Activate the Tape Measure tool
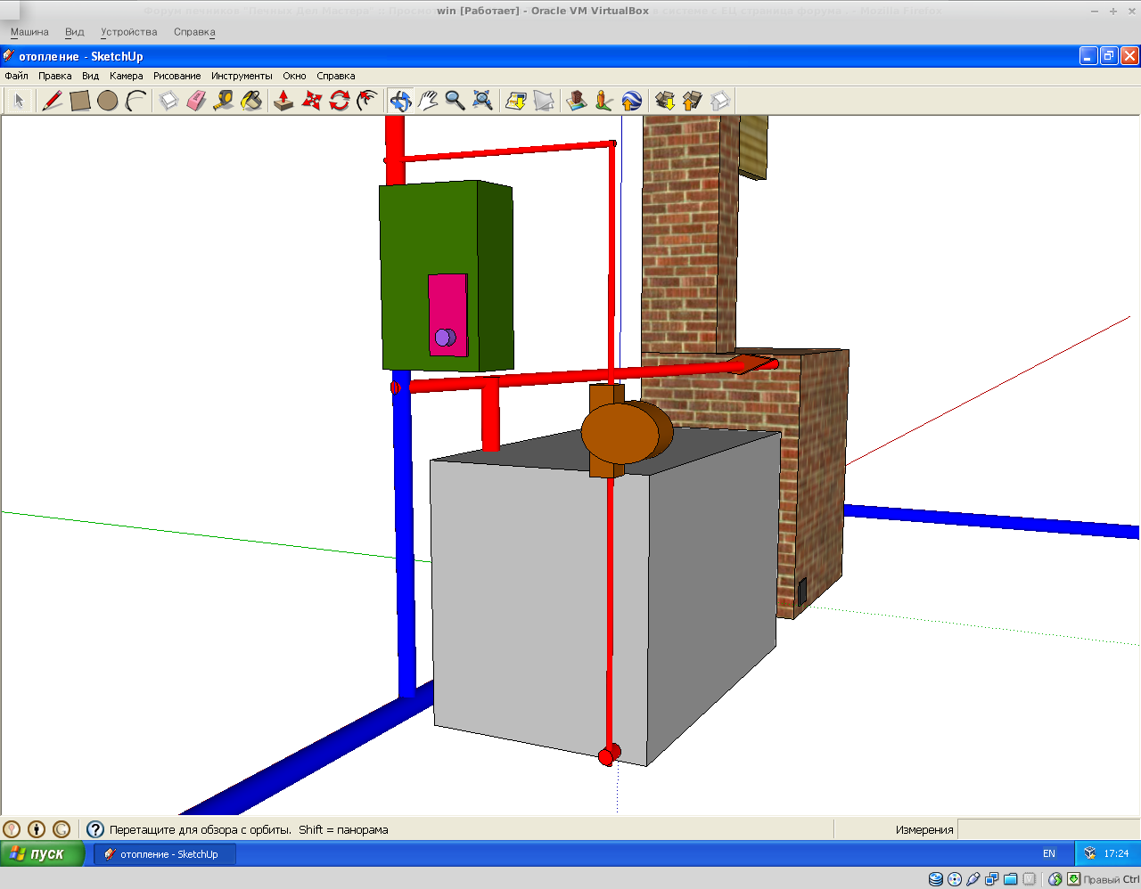The height and width of the screenshot is (889, 1141). tap(224, 101)
